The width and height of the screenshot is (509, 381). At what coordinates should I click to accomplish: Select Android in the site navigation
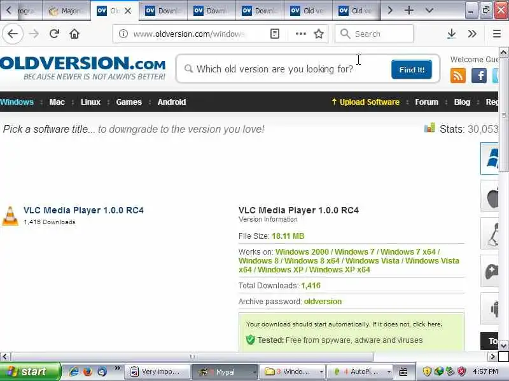(x=172, y=102)
